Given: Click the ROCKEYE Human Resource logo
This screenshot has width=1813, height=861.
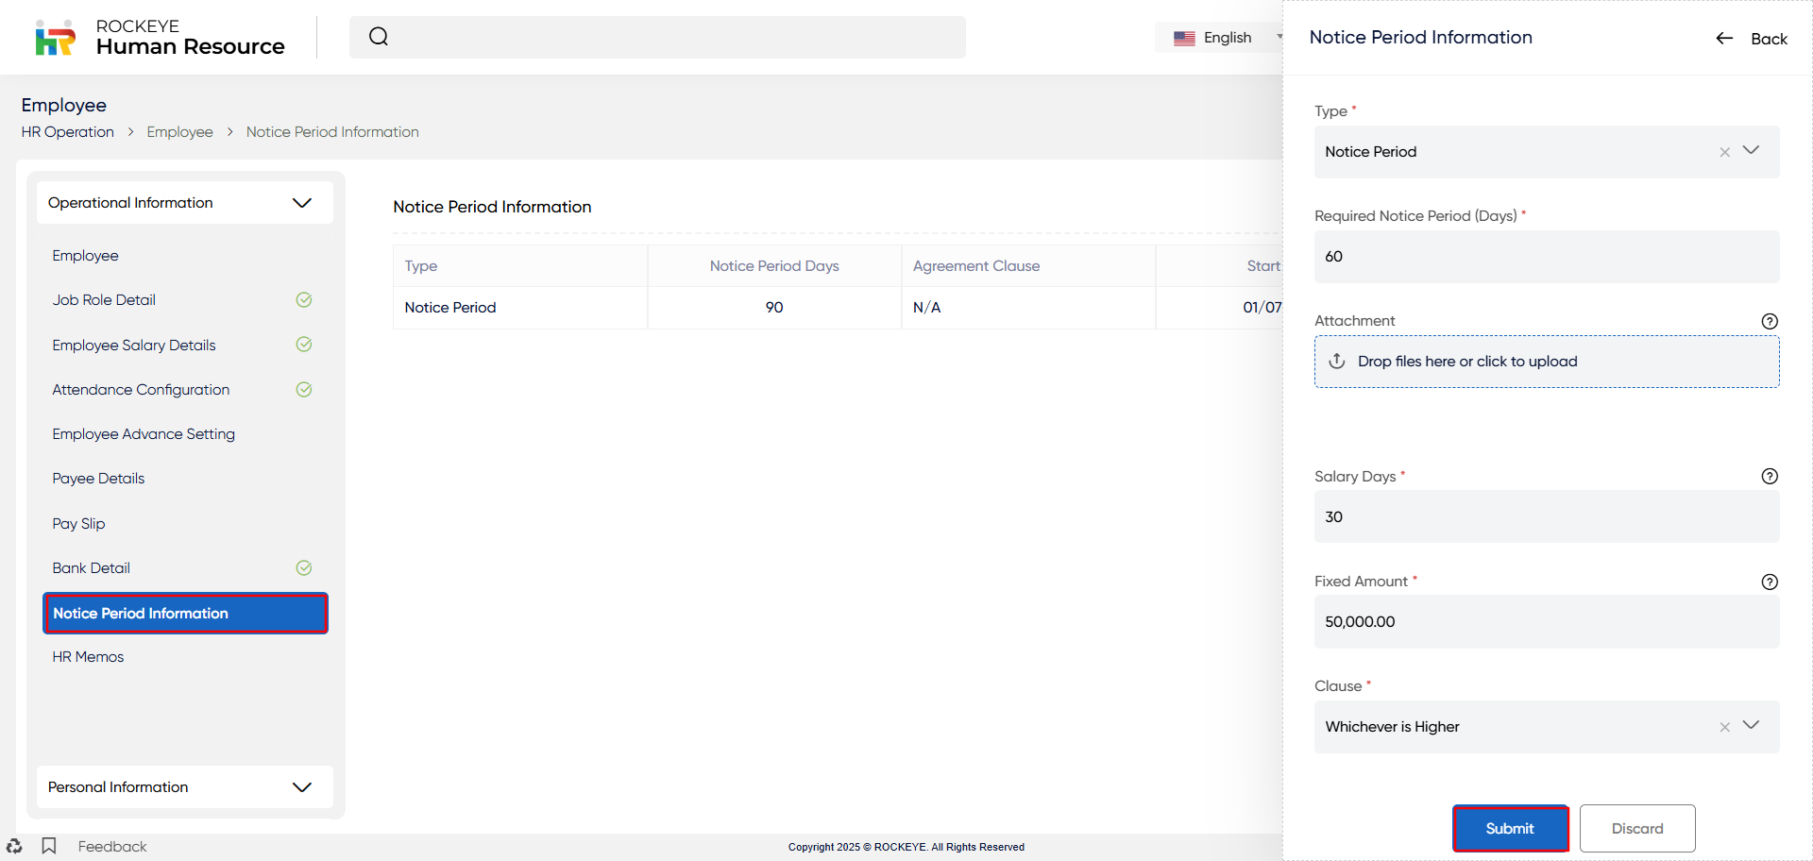Looking at the screenshot, I should click(x=160, y=38).
